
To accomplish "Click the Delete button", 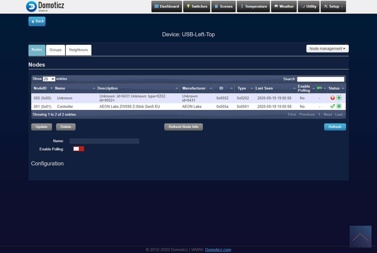I will [66, 127].
